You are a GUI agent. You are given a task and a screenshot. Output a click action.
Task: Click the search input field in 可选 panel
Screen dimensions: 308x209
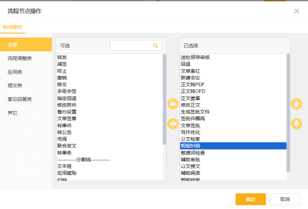point(136,46)
